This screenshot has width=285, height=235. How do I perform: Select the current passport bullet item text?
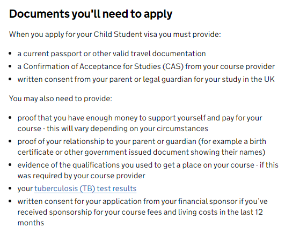click(112, 54)
